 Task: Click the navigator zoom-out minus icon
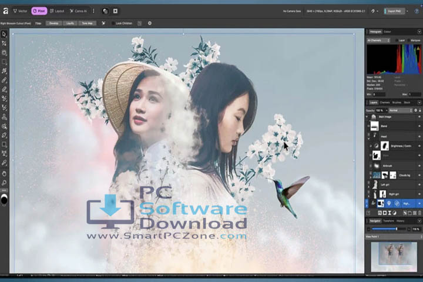click(369, 229)
